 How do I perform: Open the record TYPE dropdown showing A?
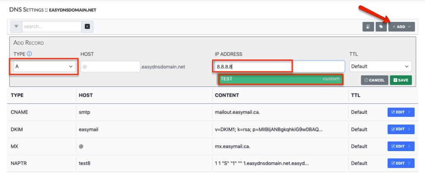[x=45, y=66]
